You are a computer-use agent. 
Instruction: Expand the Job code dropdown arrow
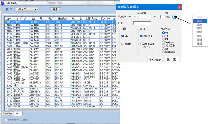pyautogui.click(x=174, y=17)
